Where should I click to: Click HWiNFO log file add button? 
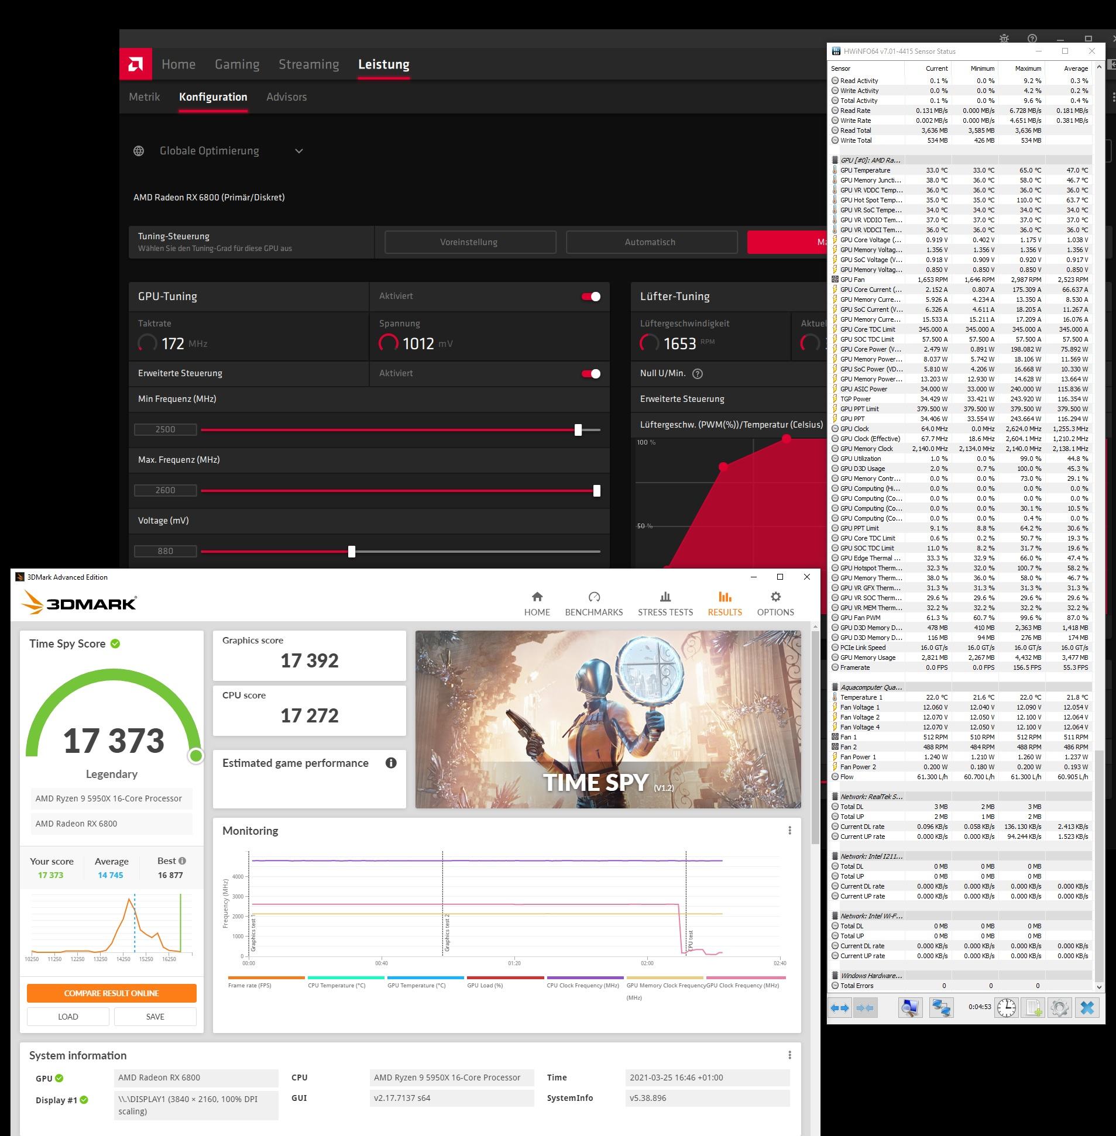[x=1033, y=1008]
